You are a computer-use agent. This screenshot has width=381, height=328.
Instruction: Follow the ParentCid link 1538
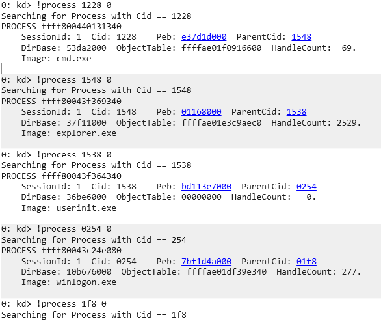(296, 112)
